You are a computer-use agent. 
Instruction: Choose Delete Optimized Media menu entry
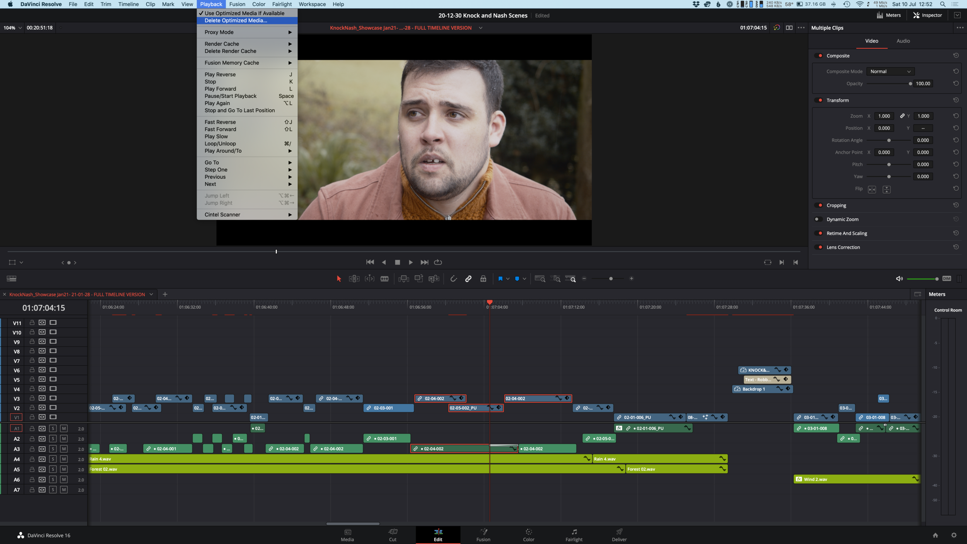[x=247, y=21]
